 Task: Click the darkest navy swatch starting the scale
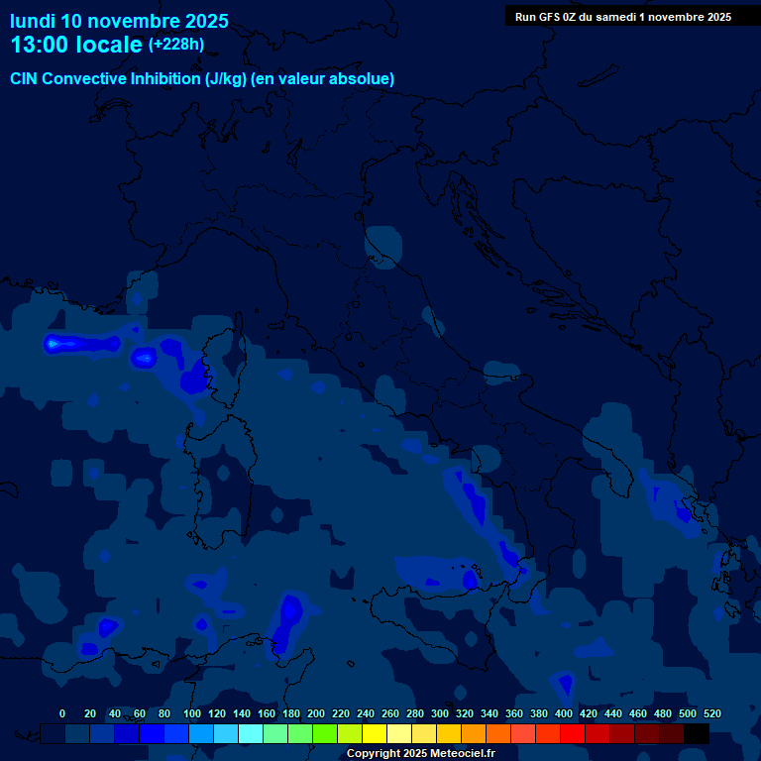click(53, 734)
